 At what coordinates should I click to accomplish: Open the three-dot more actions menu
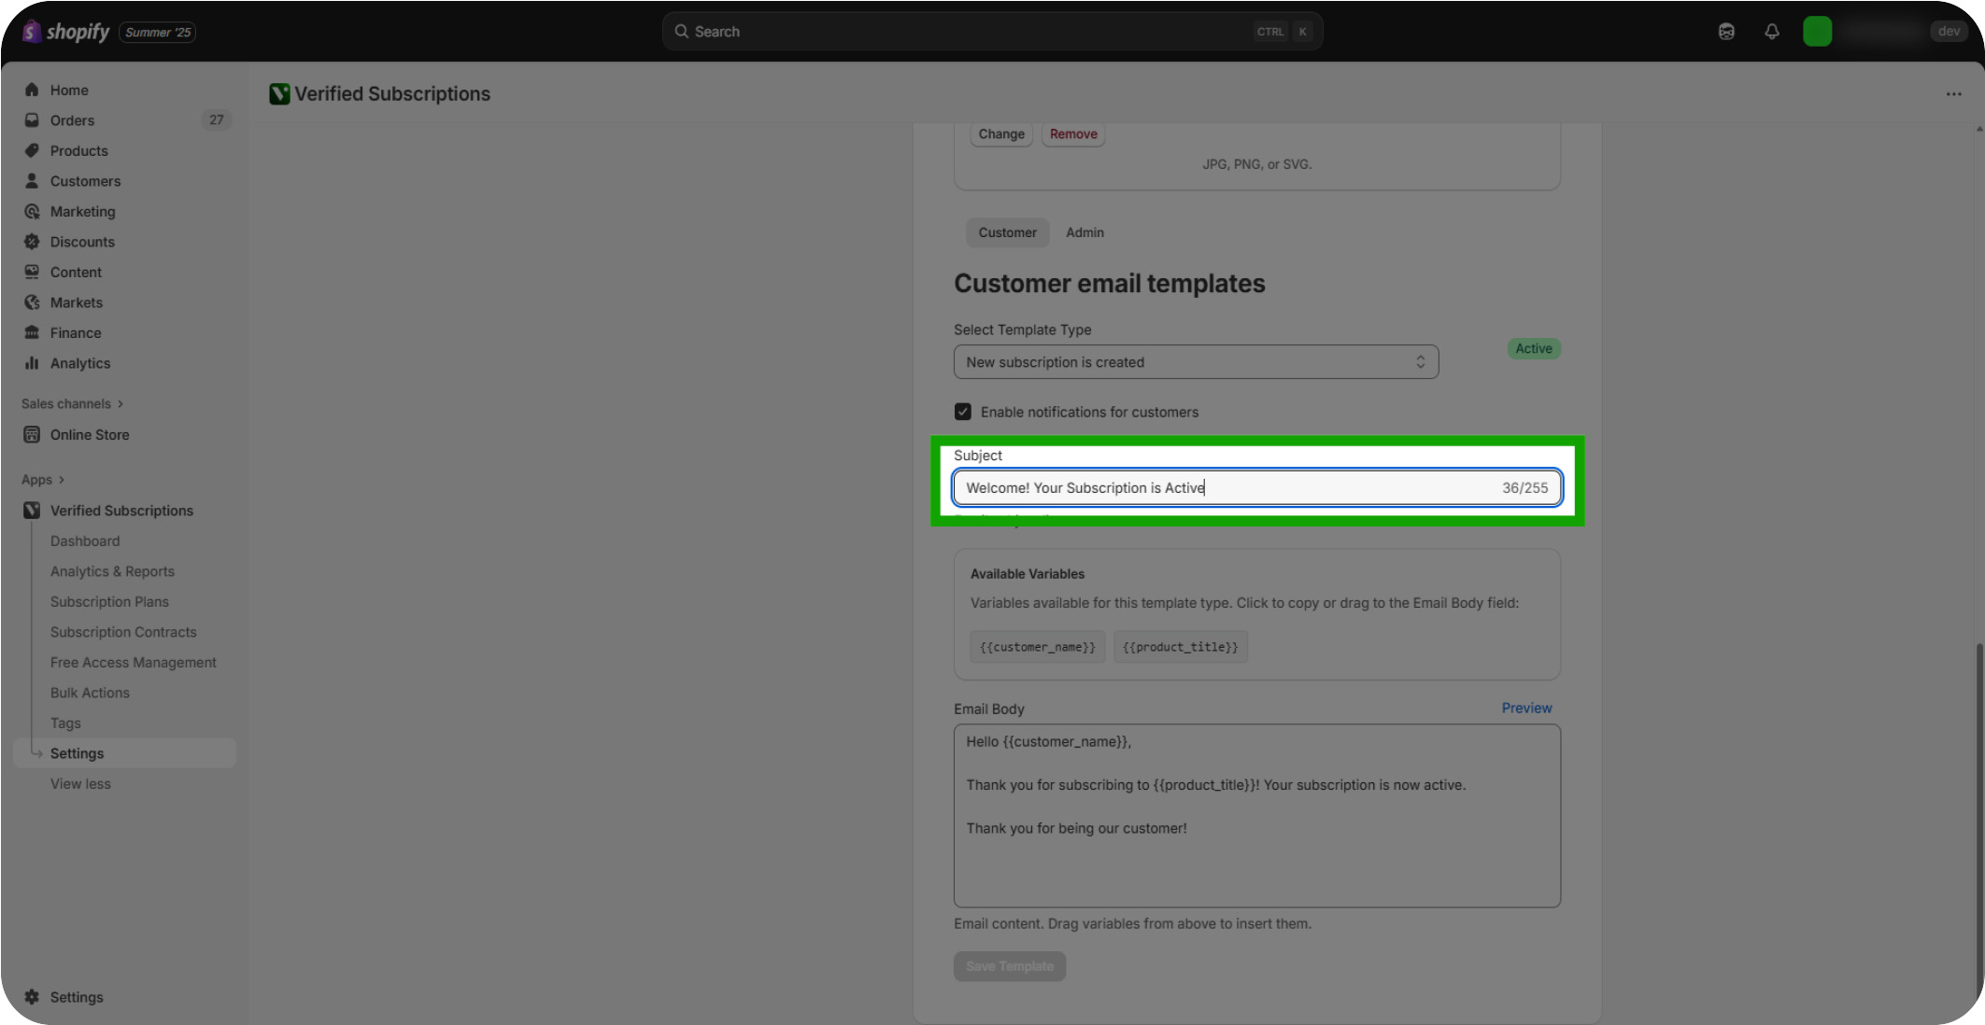tap(1953, 93)
